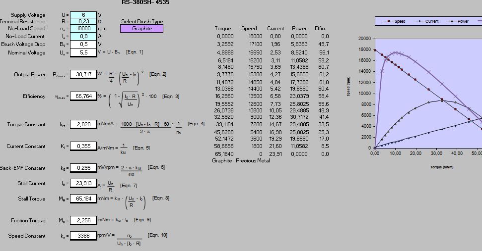Screen dimensions: 482x251
Task: Click the Speed Constant cell showing 3386
Action: (x=83, y=236)
